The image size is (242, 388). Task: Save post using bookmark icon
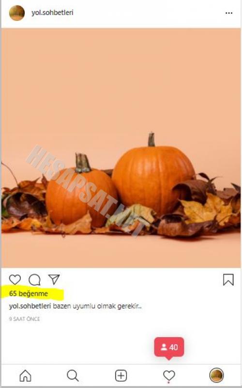point(228,280)
